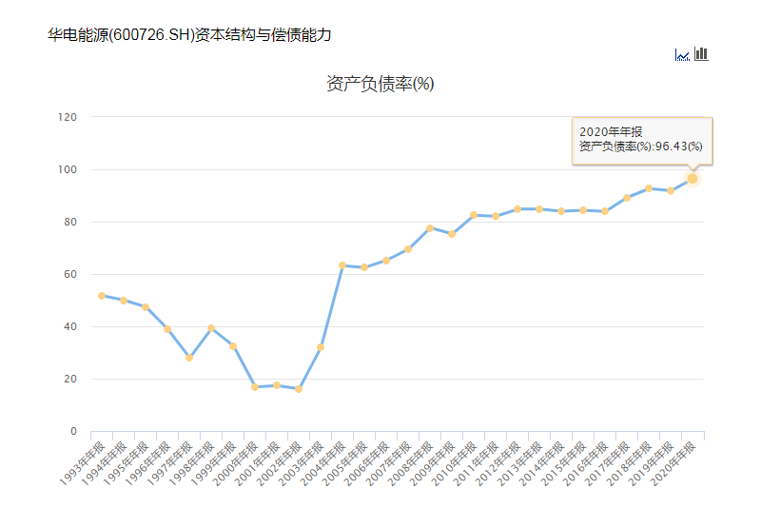Switch to bar chart view

701,54
